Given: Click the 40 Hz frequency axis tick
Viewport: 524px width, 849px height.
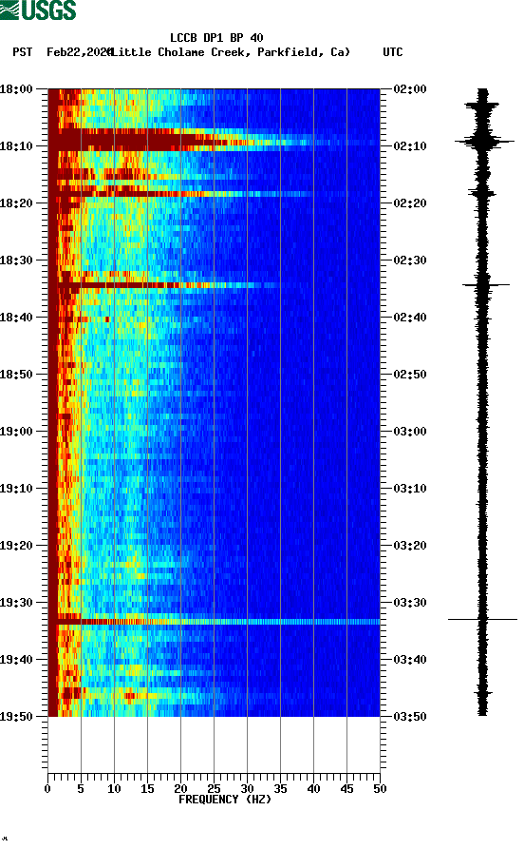Looking at the screenshot, I should pyautogui.click(x=313, y=789).
